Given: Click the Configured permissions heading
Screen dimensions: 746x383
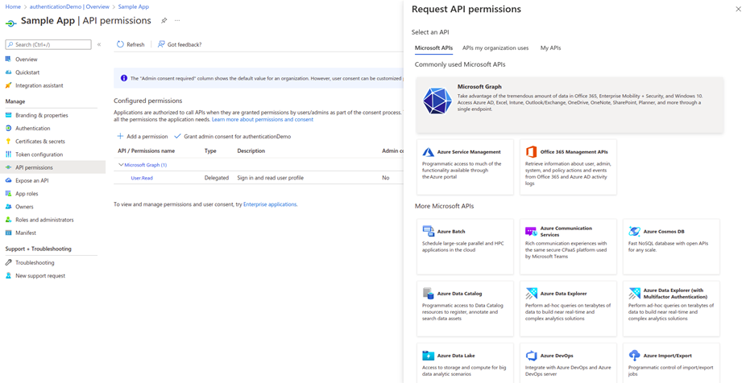Looking at the screenshot, I should (148, 101).
